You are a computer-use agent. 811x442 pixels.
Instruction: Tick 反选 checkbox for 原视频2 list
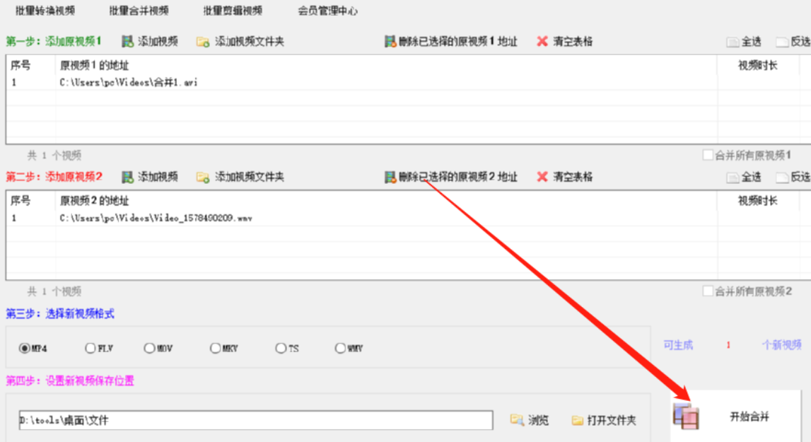782,178
